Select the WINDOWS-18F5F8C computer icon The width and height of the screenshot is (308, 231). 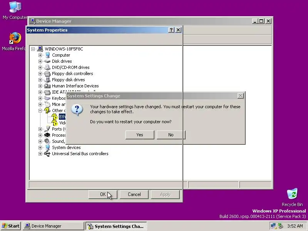[40, 49]
